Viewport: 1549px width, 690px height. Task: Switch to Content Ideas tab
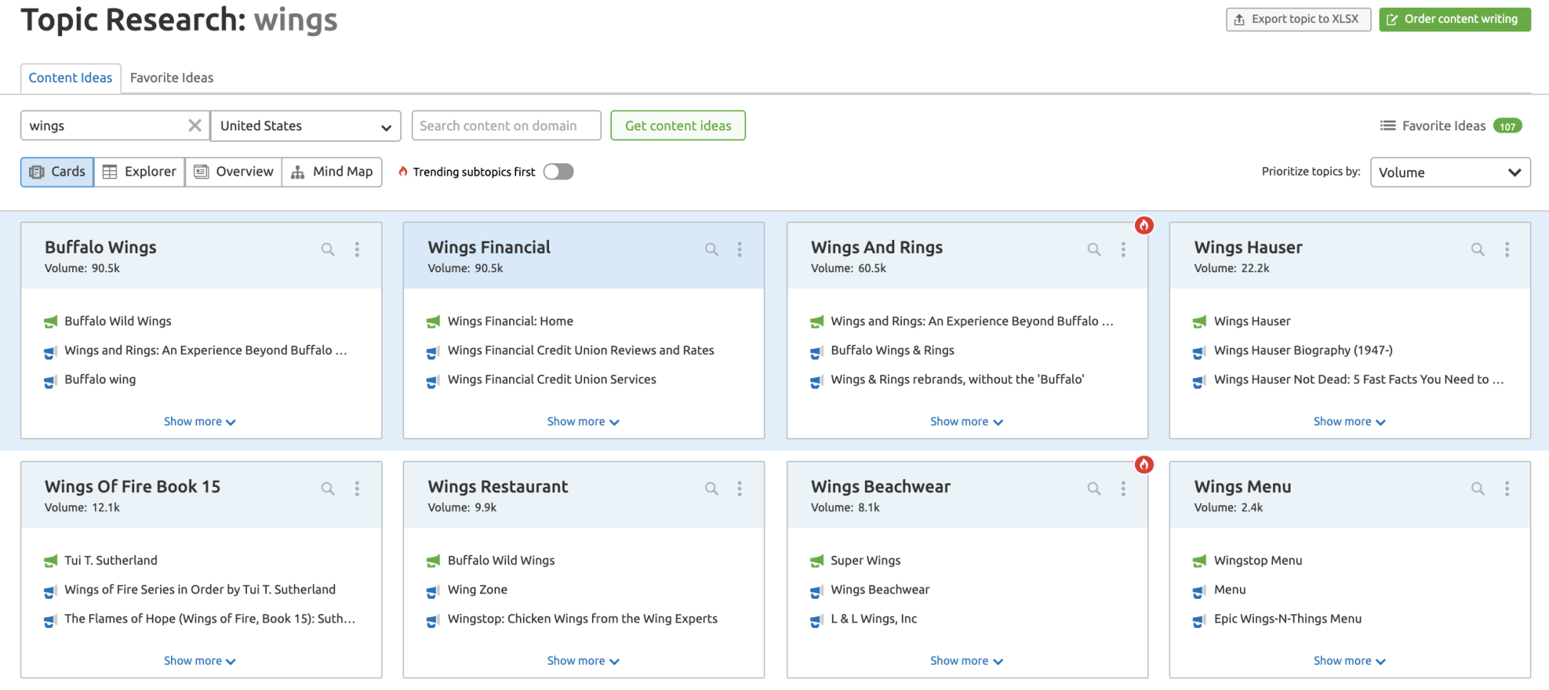coord(71,77)
